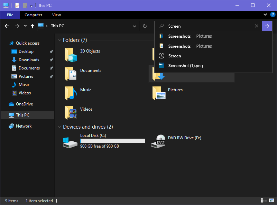
Task: Click Local Disk (C:) storage usage bar
Action: coord(112,141)
